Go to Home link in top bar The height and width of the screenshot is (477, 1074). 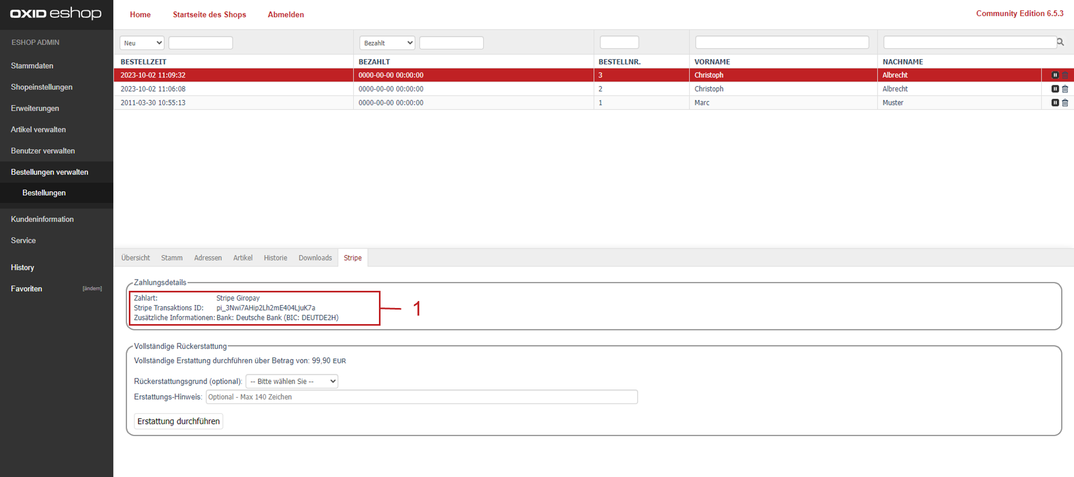(x=140, y=14)
